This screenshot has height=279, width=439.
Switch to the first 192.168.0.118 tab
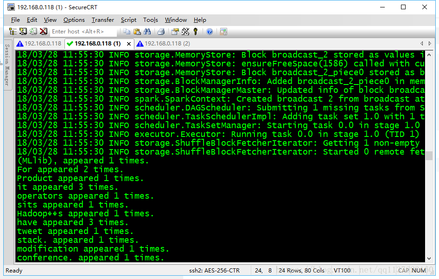point(39,44)
